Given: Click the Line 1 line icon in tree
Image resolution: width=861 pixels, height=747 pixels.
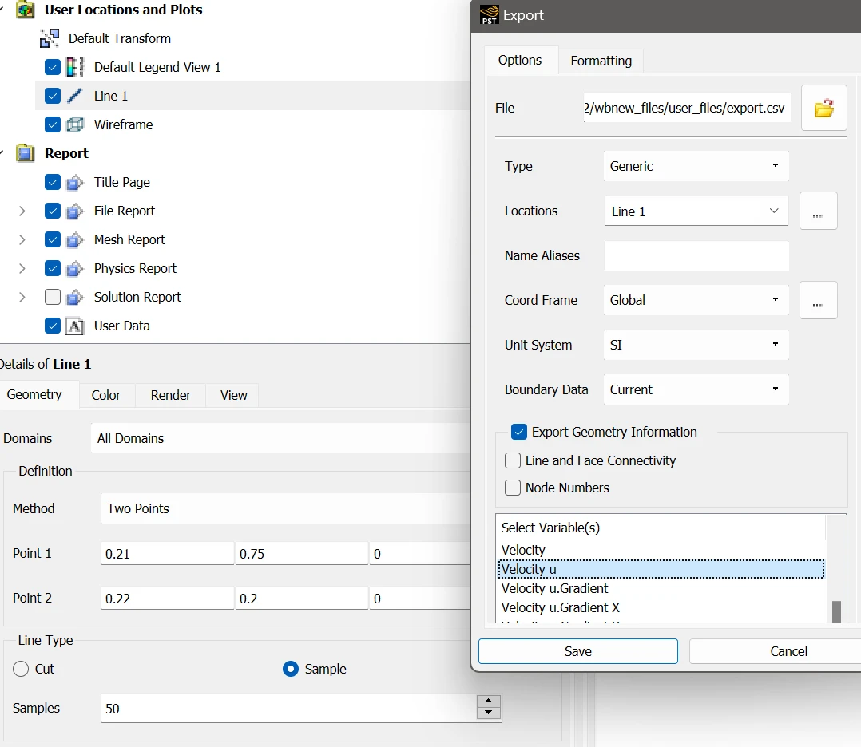Looking at the screenshot, I should [75, 96].
